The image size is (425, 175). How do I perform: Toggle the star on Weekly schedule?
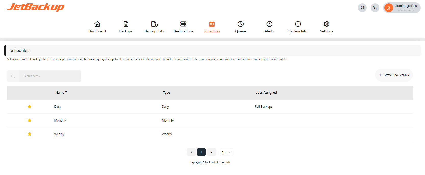click(30, 134)
